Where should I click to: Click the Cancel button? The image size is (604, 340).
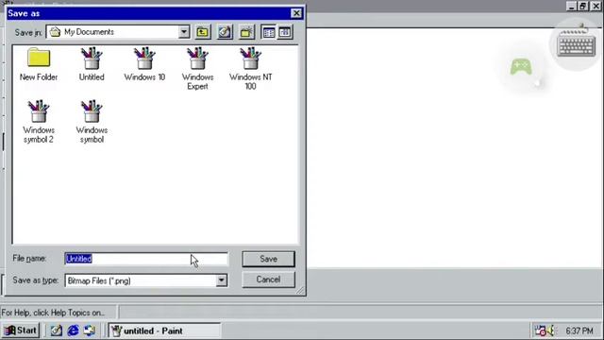268,280
